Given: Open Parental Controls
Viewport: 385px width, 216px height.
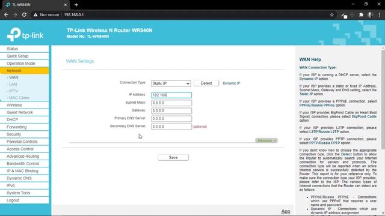Looking at the screenshot, I should coord(24,142).
